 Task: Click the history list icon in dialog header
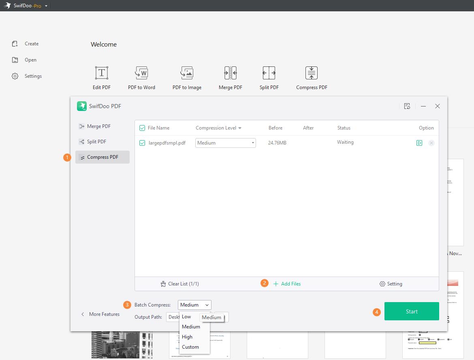407,106
